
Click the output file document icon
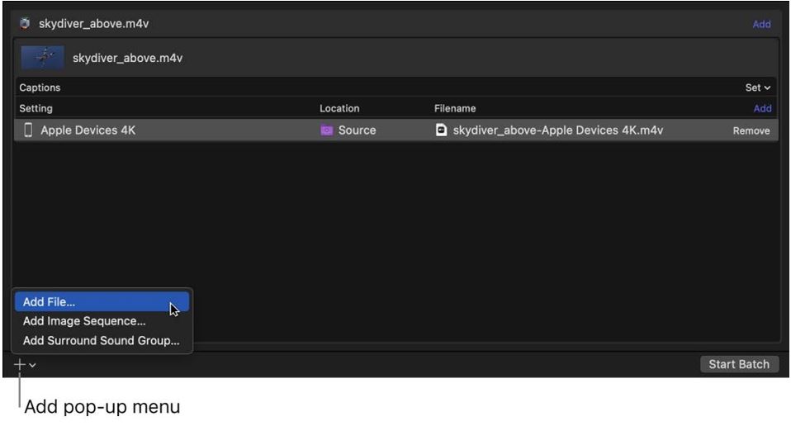(x=442, y=130)
